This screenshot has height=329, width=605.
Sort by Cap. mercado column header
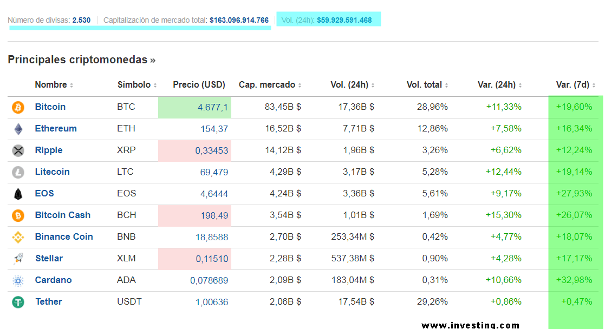(267, 85)
